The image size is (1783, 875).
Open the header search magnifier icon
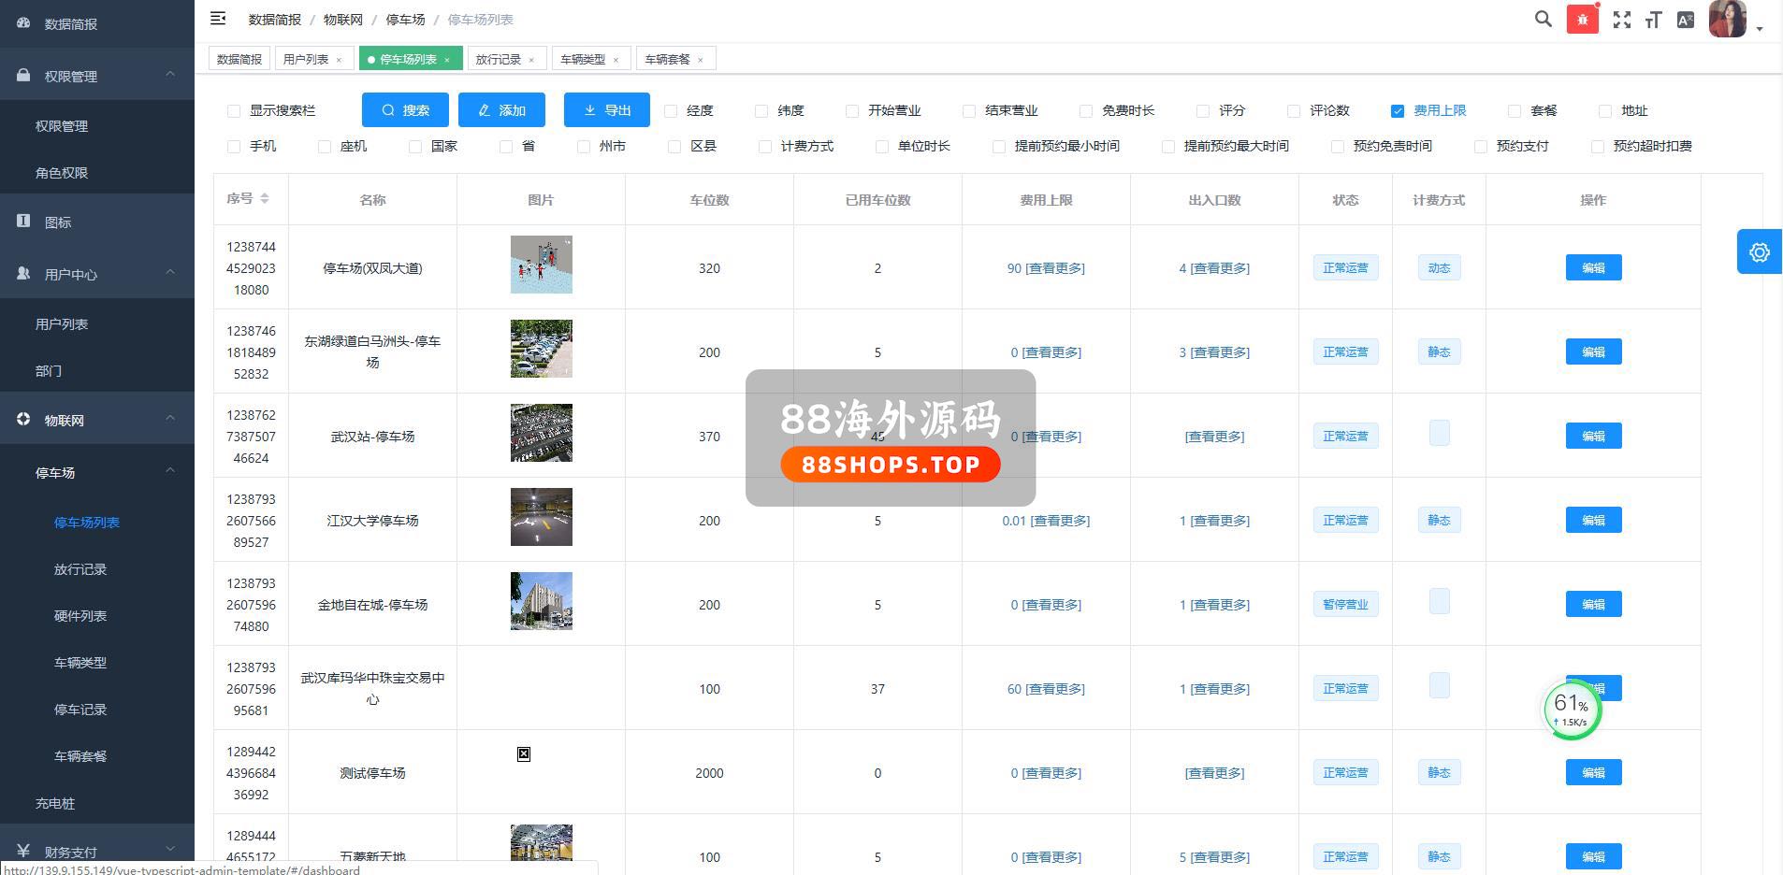pos(1543,19)
